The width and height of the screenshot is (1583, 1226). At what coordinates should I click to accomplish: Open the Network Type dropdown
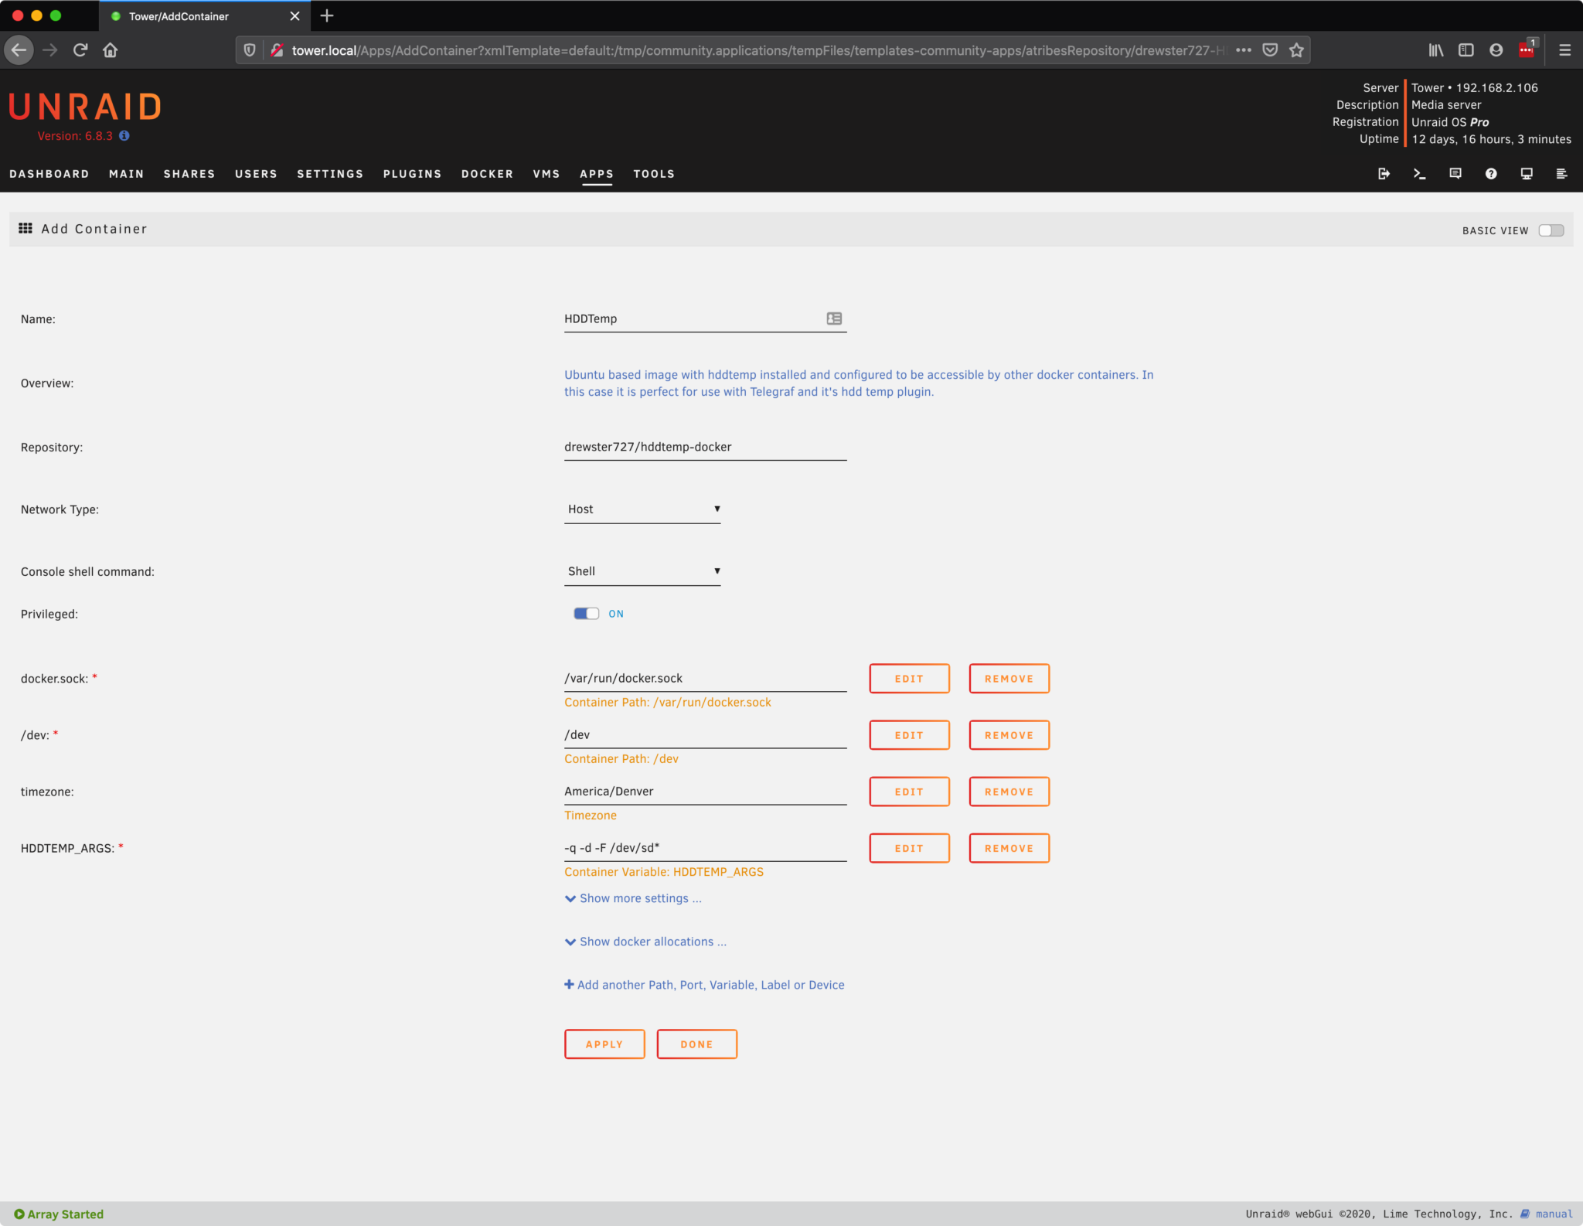[642, 509]
